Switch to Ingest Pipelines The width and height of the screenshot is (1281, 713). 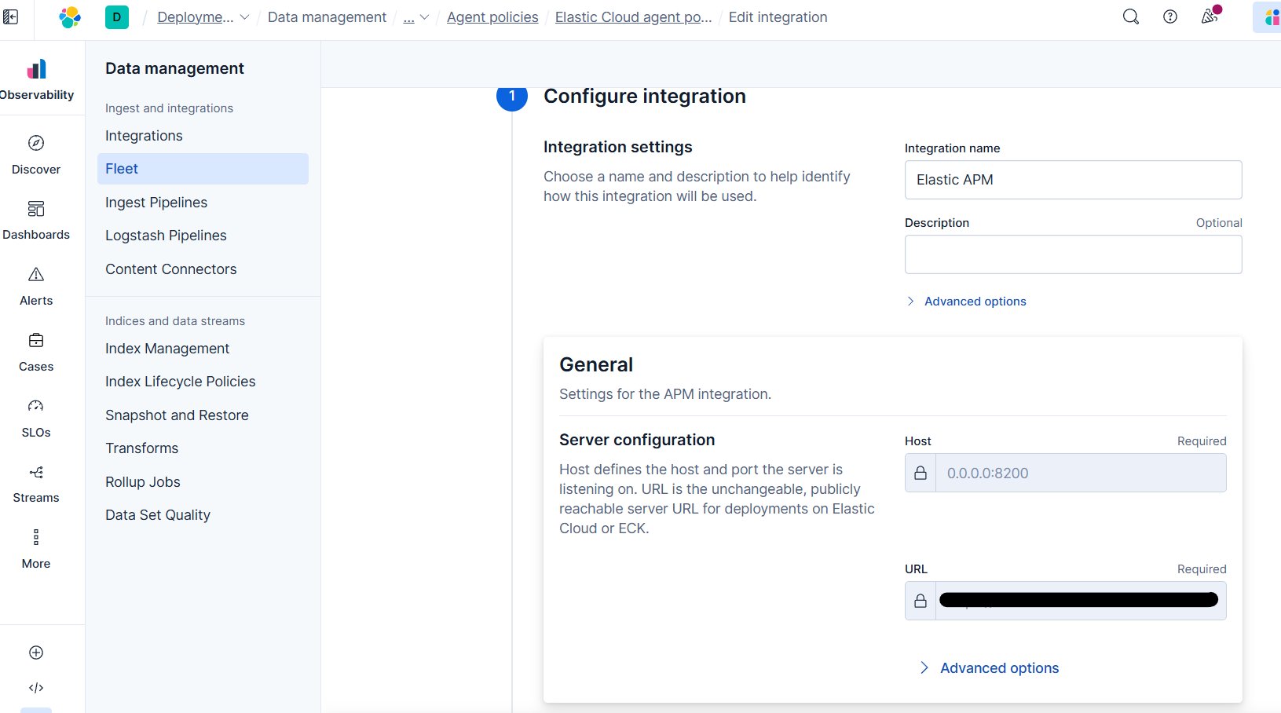click(x=156, y=202)
